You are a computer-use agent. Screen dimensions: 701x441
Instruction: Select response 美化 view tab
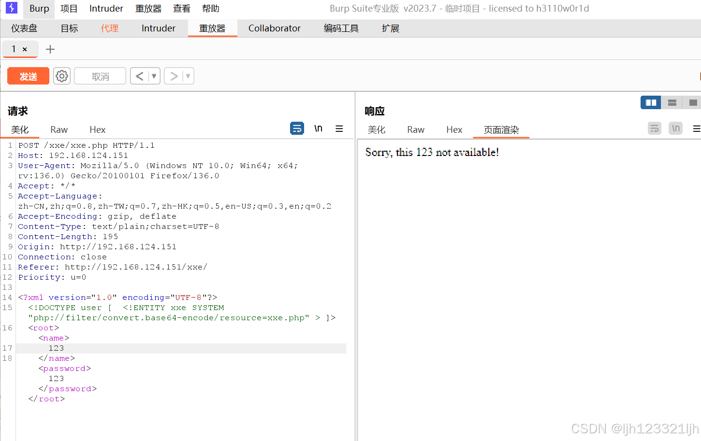click(x=377, y=129)
